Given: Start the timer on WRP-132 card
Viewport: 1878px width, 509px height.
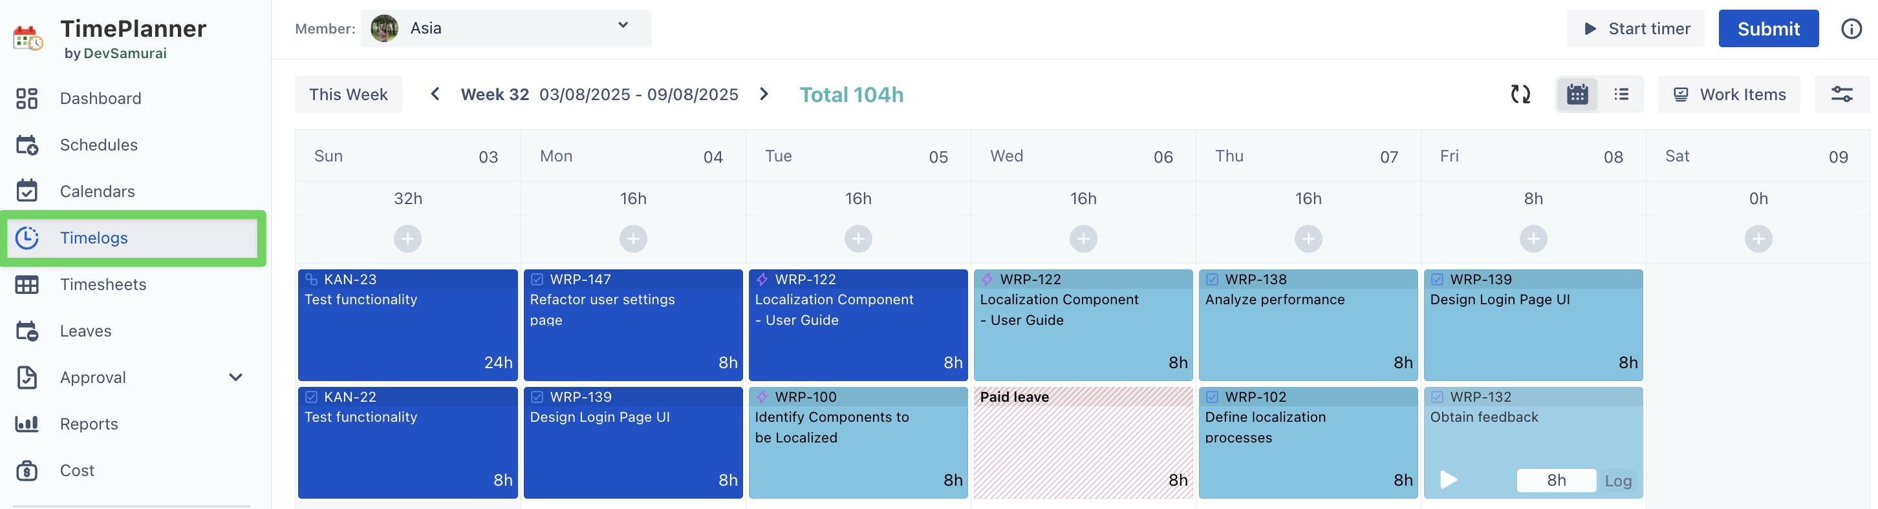Looking at the screenshot, I should tap(1449, 480).
